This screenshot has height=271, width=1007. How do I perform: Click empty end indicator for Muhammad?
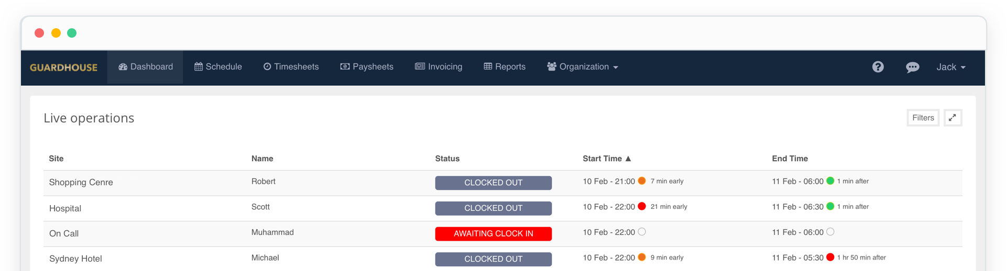tap(830, 232)
